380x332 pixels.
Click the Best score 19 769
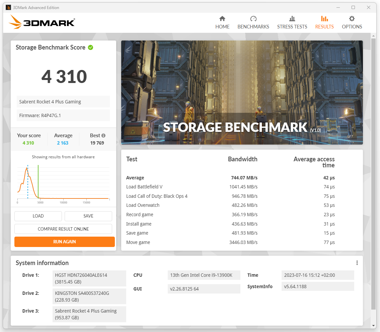click(97, 143)
